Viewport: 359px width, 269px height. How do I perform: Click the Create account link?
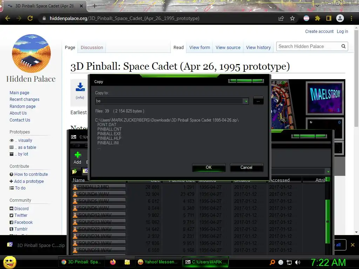319,31
